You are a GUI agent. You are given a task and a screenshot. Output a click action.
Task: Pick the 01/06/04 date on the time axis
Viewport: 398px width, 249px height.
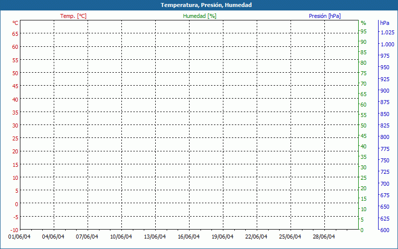pos(20,237)
